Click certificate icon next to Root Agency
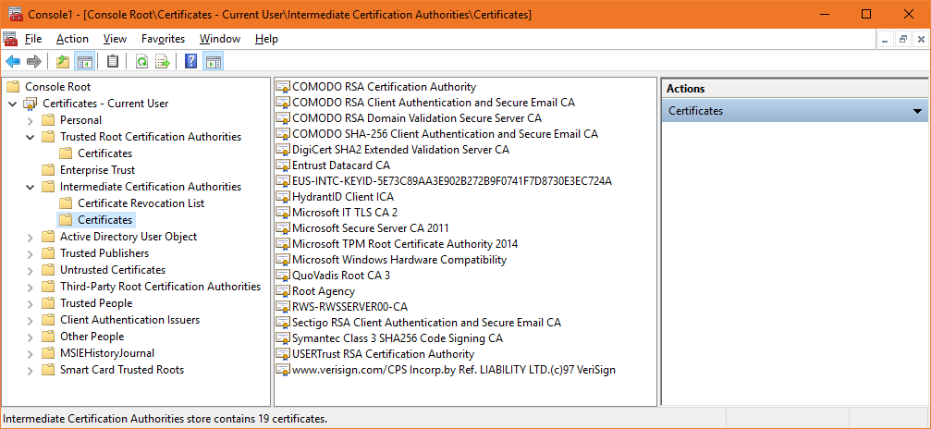Viewport: 931px width, 429px height. coord(283,291)
